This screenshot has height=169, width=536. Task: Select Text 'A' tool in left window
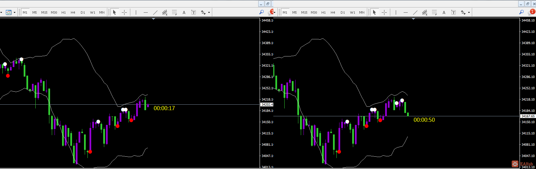click(x=184, y=12)
